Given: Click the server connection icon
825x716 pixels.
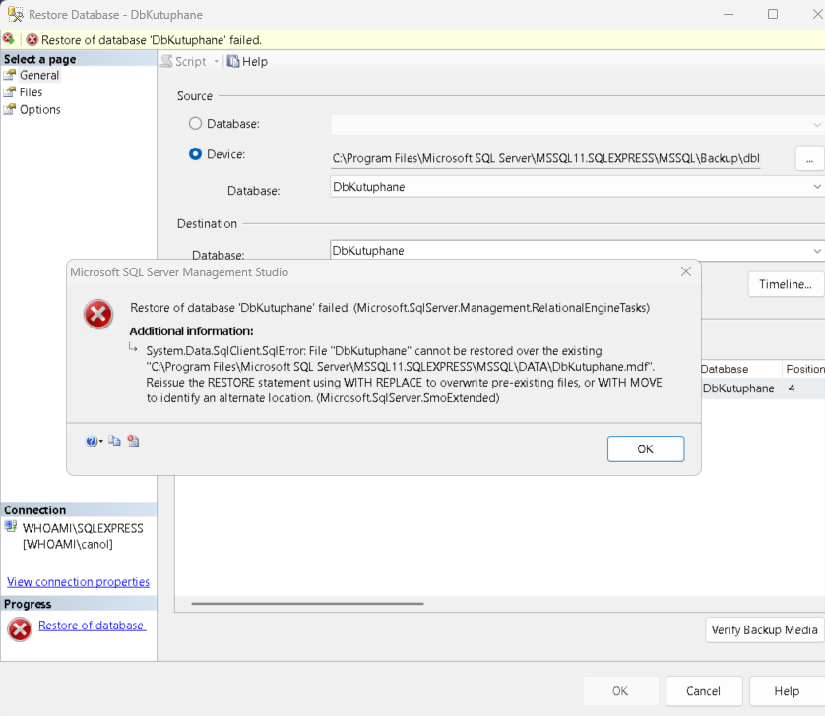Looking at the screenshot, I should pyautogui.click(x=11, y=526).
